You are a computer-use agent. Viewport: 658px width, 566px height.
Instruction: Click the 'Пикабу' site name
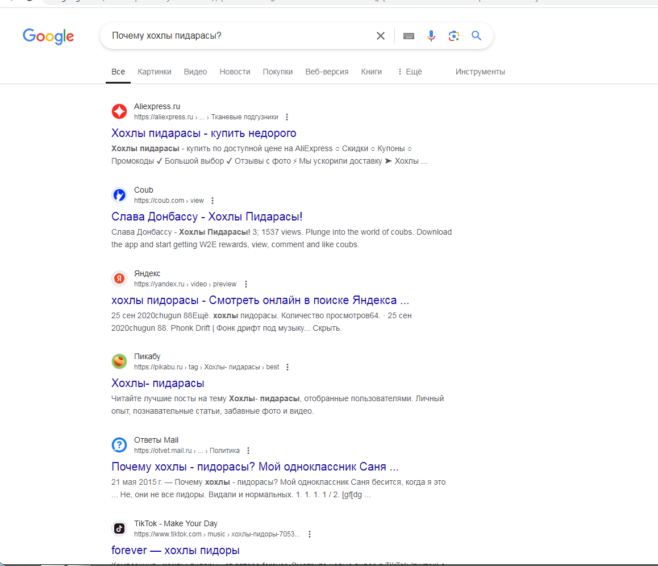[147, 357]
